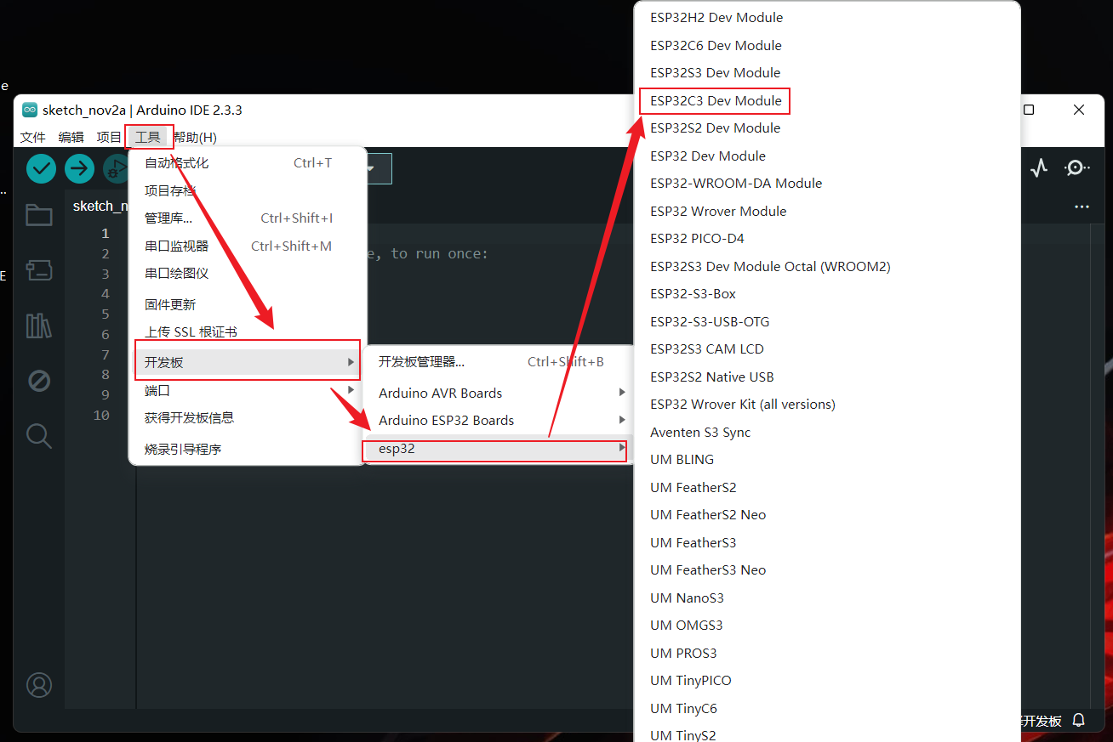The image size is (1113, 742).
Task: Choose ESP32C6 Dev Module board
Action: click(x=716, y=45)
